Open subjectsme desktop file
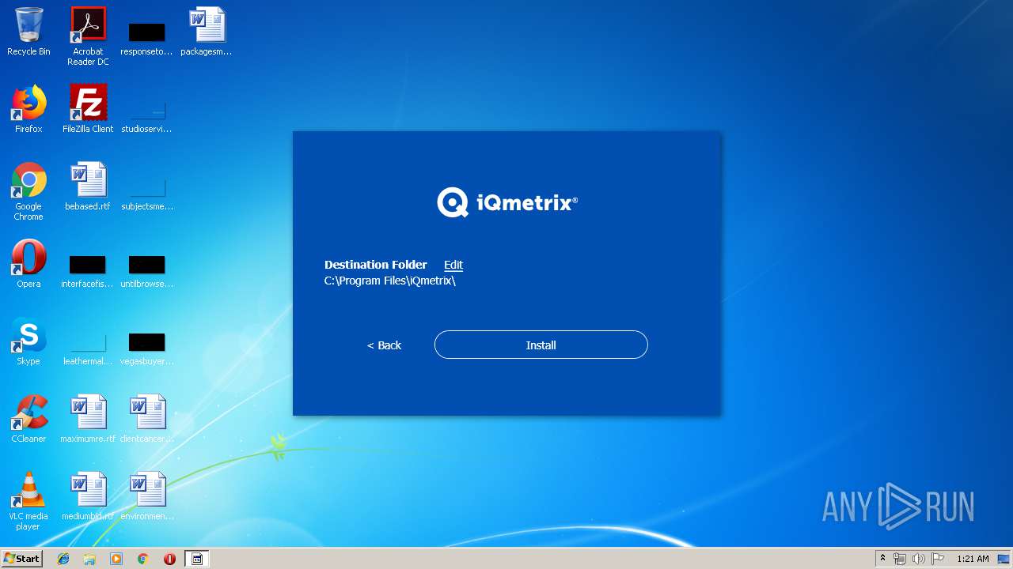This screenshot has width=1013, height=569. [x=146, y=194]
